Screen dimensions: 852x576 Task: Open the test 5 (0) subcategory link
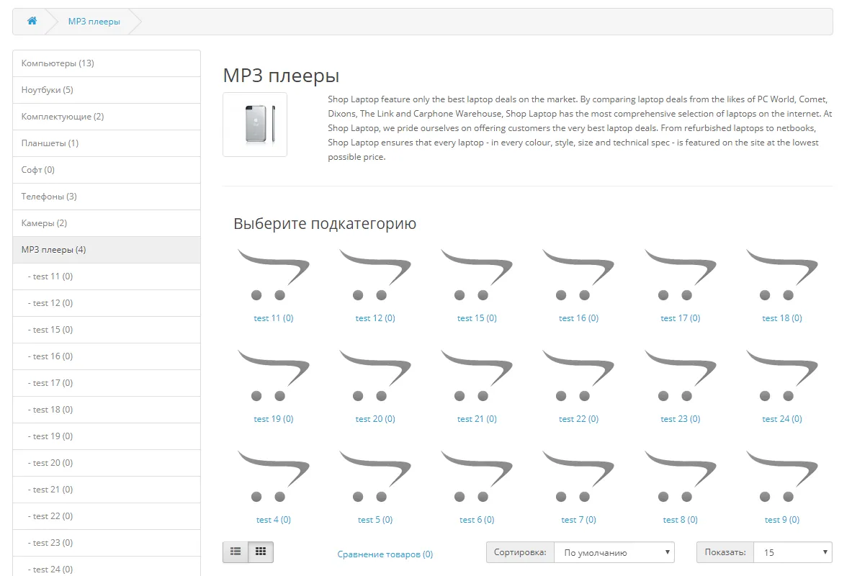[375, 520]
